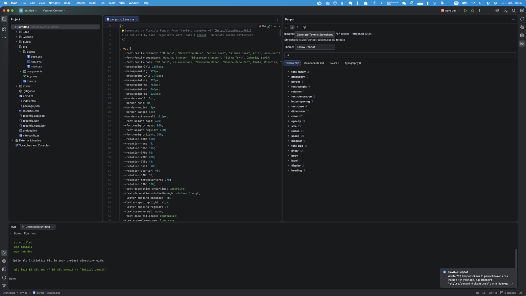Expand the color token group
The width and height of the screenshot is (526, 296).
point(288,116)
